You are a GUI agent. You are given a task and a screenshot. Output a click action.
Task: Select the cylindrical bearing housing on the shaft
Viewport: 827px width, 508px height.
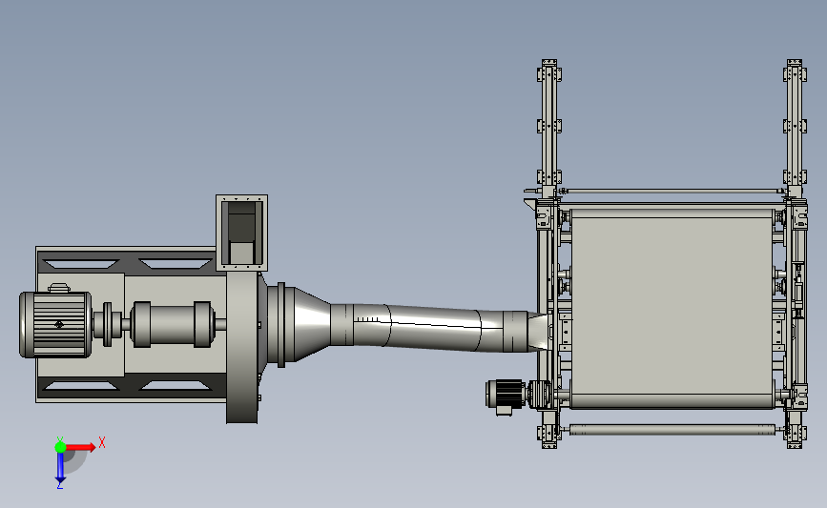[173, 325]
